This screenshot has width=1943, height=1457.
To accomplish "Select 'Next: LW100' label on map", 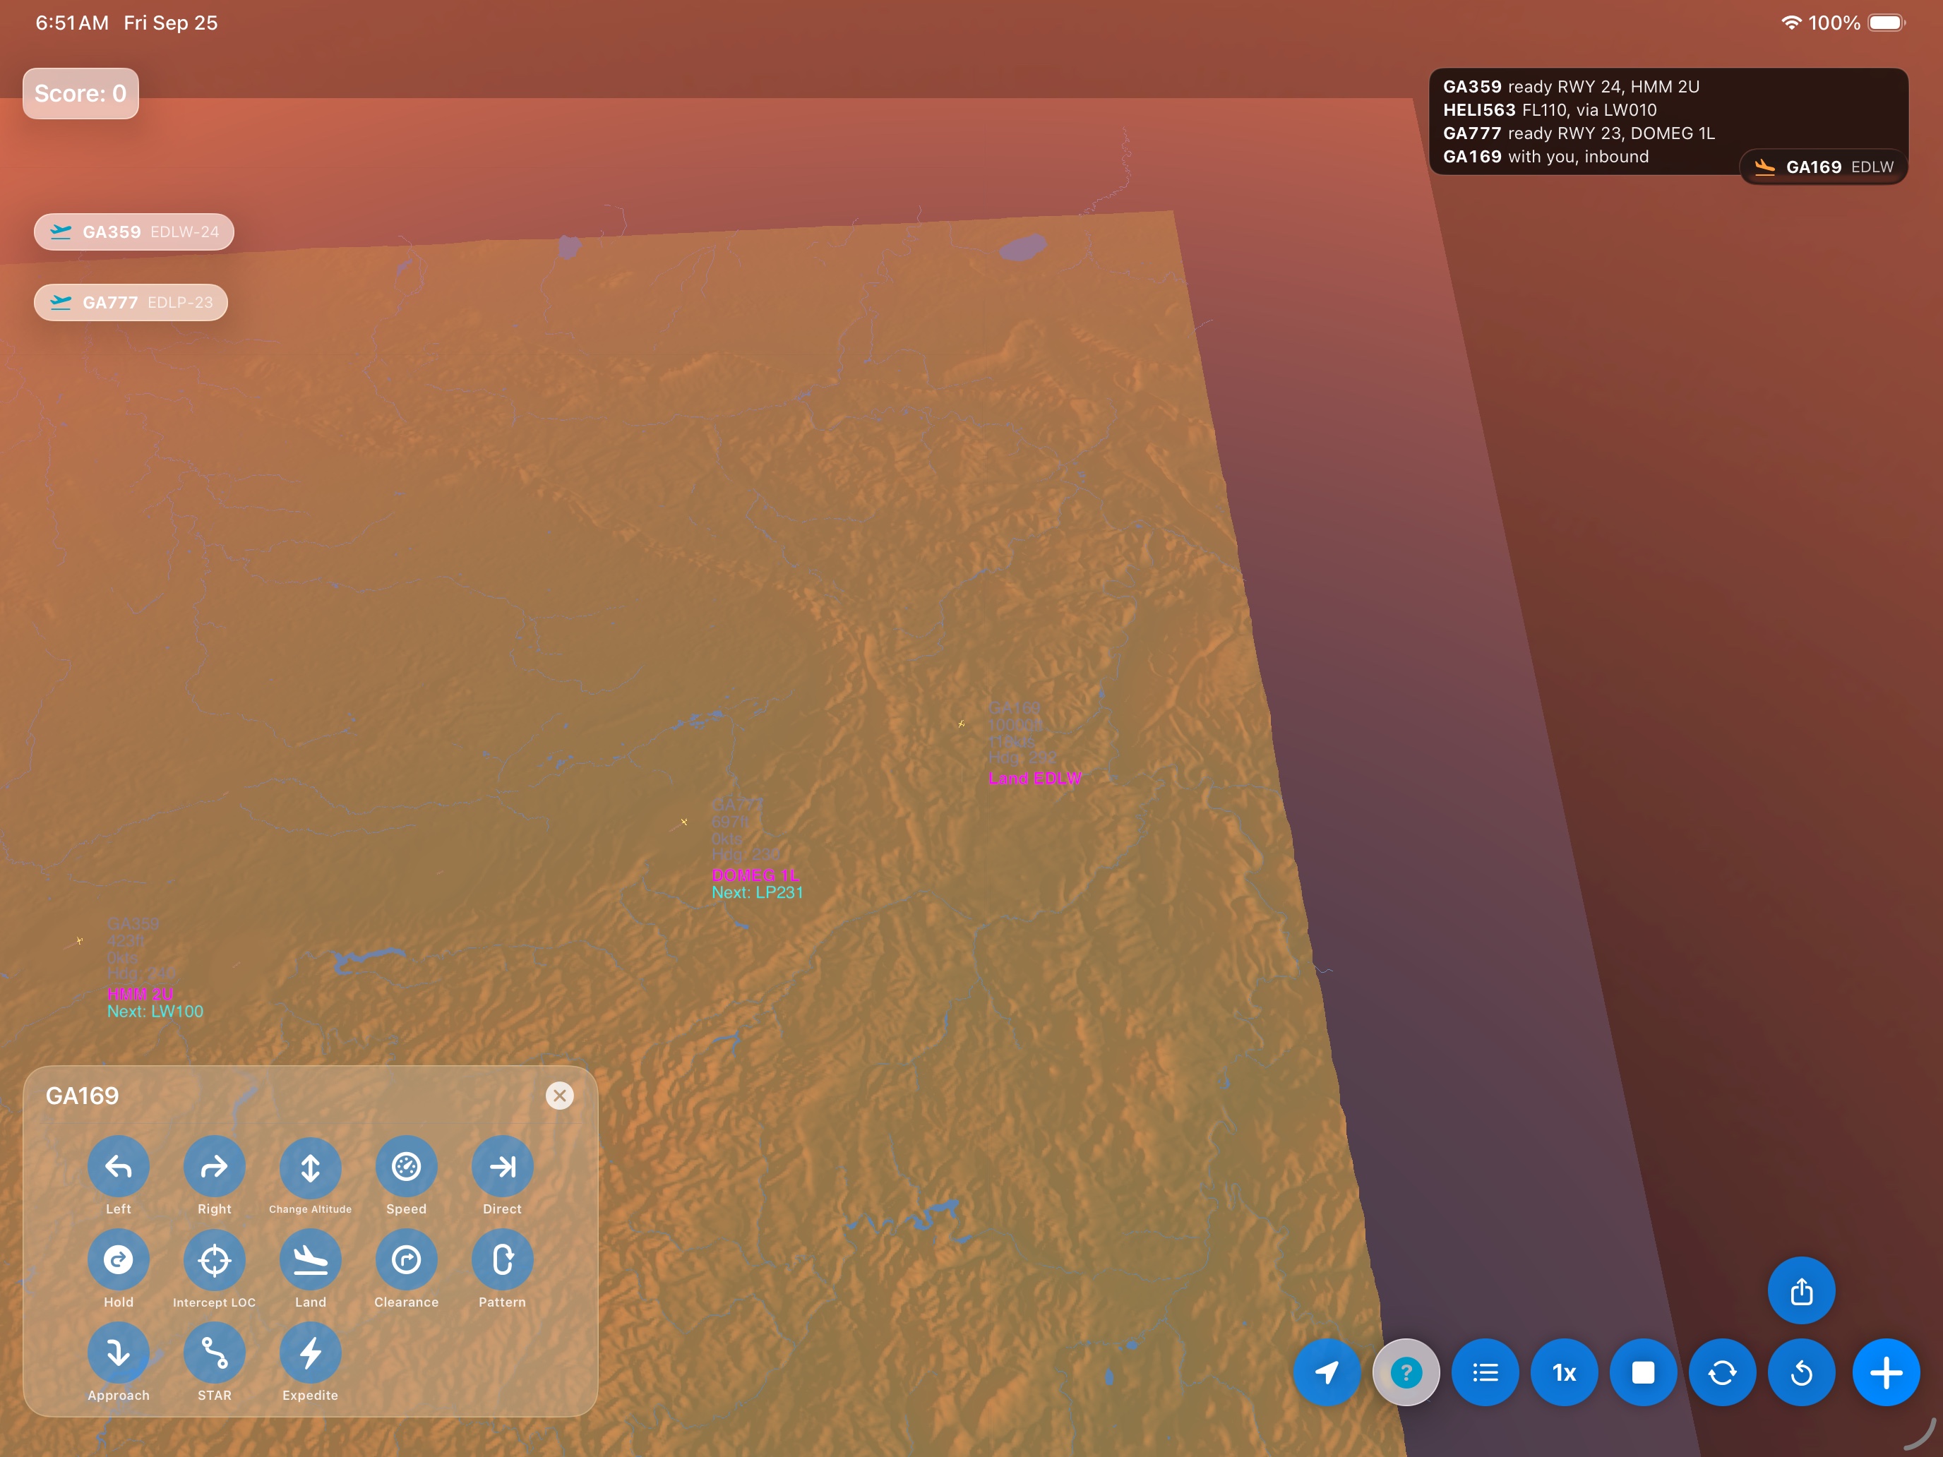I will tap(155, 1011).
